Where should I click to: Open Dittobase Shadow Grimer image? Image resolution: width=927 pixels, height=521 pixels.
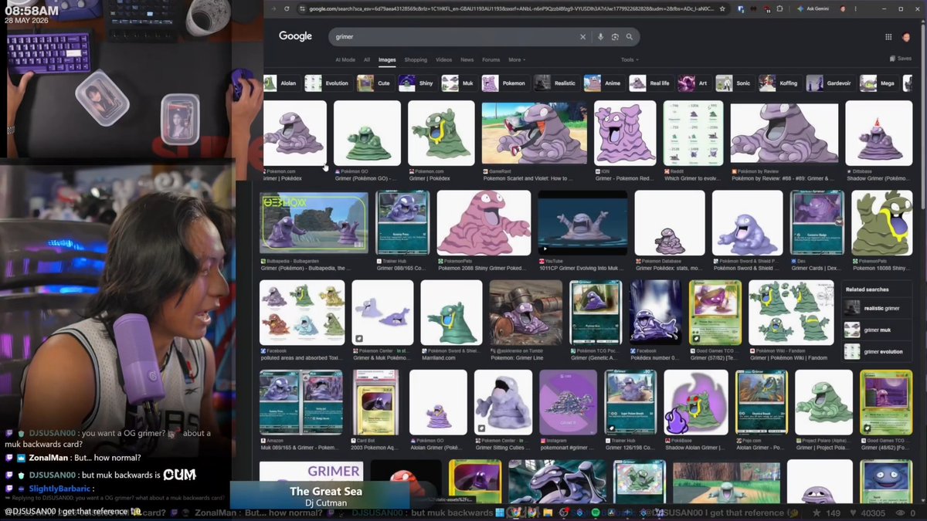(x=878, y=133)
